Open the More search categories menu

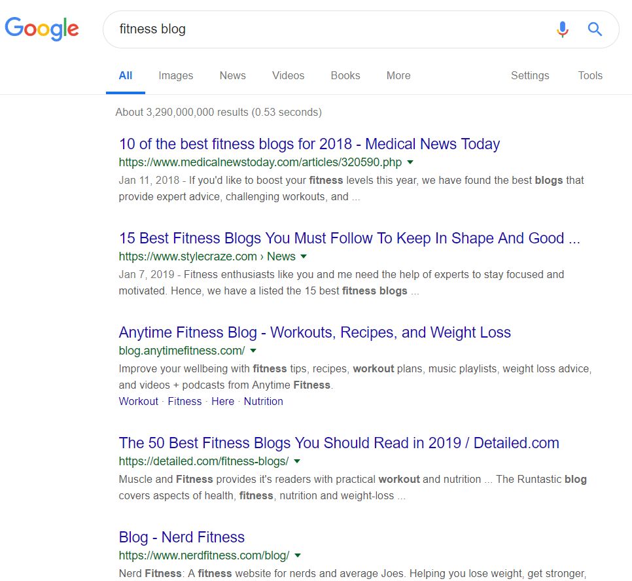398,76
